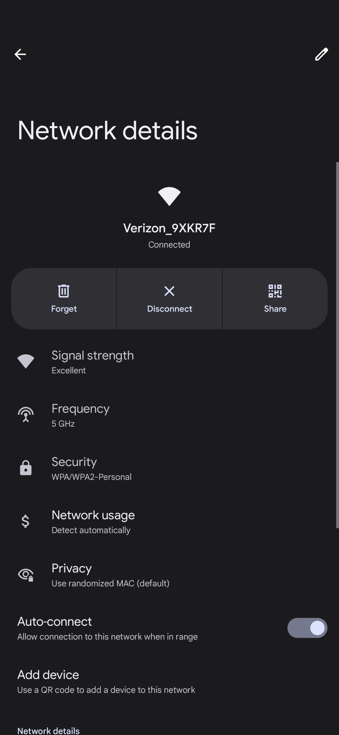Viewport: 339px width, 735px height.
Task: Tap the Disconnect button label
Action: (x=169, y=309)
